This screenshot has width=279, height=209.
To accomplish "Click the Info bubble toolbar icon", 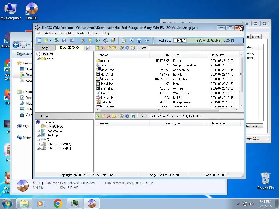I will point(132,41).
